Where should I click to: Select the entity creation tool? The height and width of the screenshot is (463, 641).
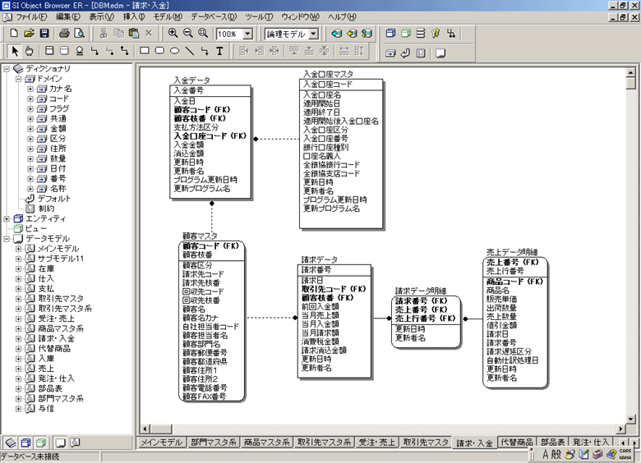pyautogui.click(x=49, y=51)
